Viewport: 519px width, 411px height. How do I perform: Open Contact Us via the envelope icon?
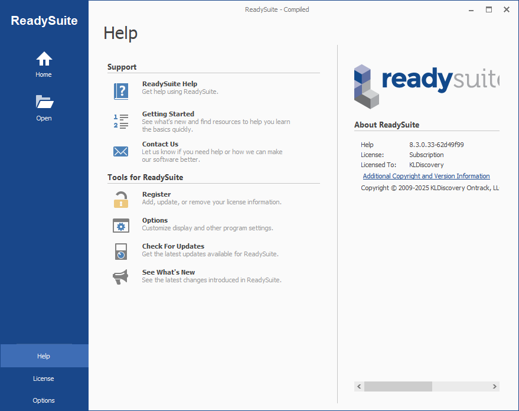point(120,151)
